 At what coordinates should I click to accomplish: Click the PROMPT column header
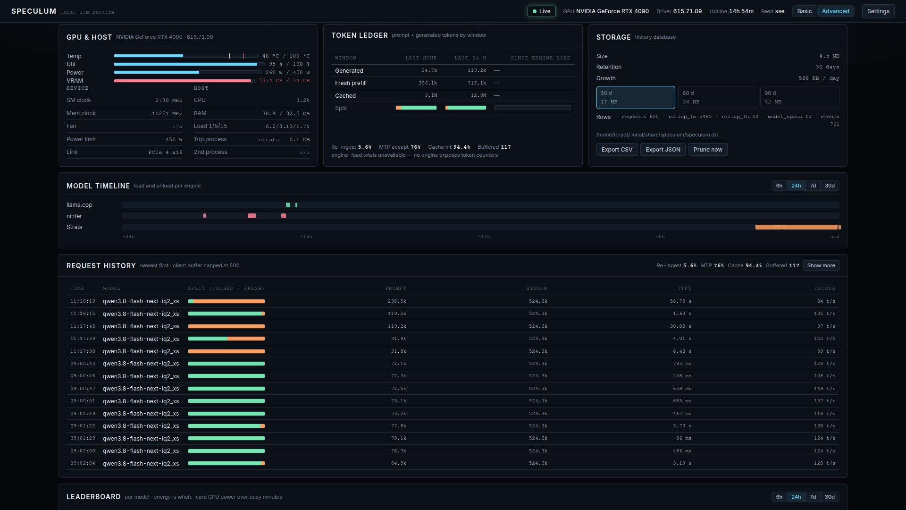[395, 289]
